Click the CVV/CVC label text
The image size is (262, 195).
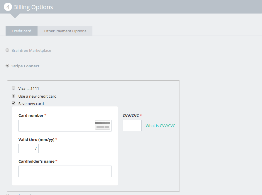click(131, 116)
